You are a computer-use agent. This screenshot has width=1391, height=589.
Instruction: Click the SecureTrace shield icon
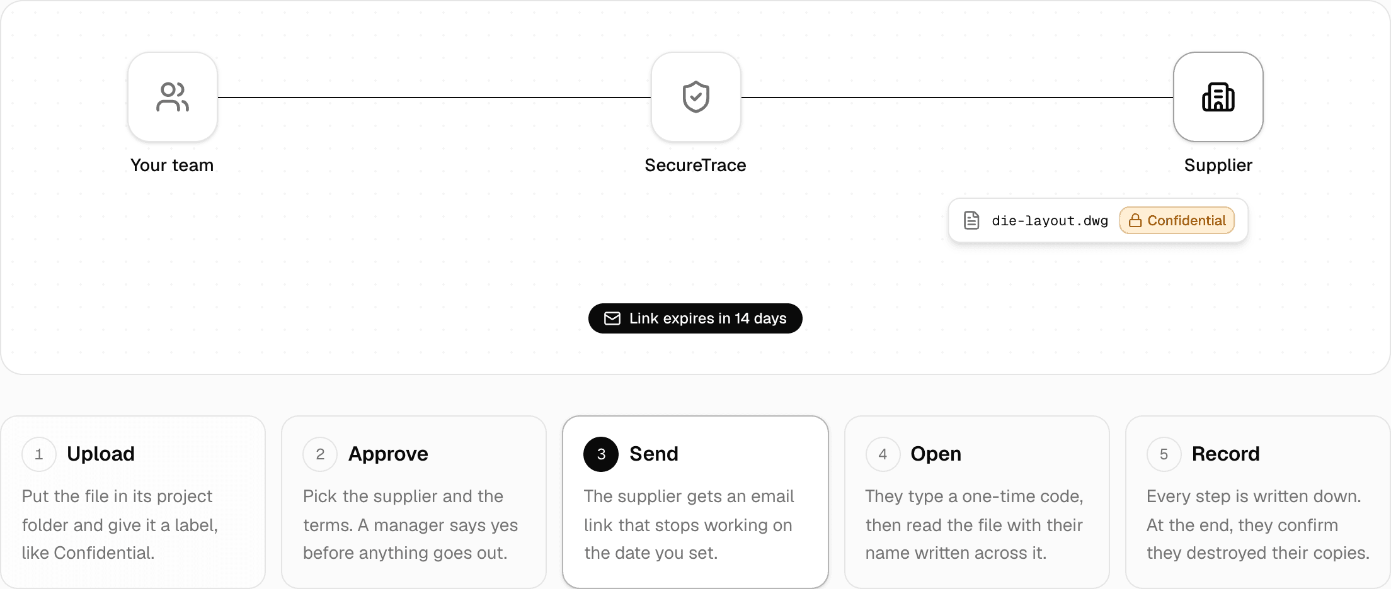click(x=696, y=97)
